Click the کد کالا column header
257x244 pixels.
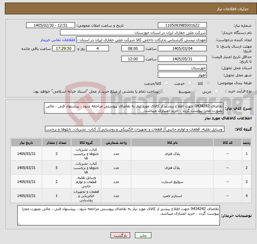[x=228, y=143]
